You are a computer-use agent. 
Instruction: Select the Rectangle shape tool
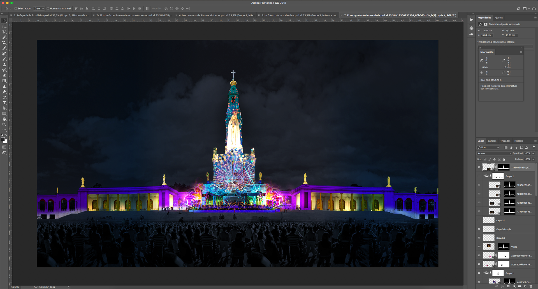4,114
